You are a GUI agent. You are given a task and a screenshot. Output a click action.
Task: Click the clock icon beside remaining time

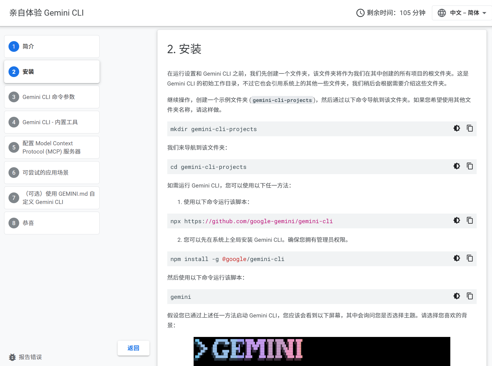[x=360, y=13]
